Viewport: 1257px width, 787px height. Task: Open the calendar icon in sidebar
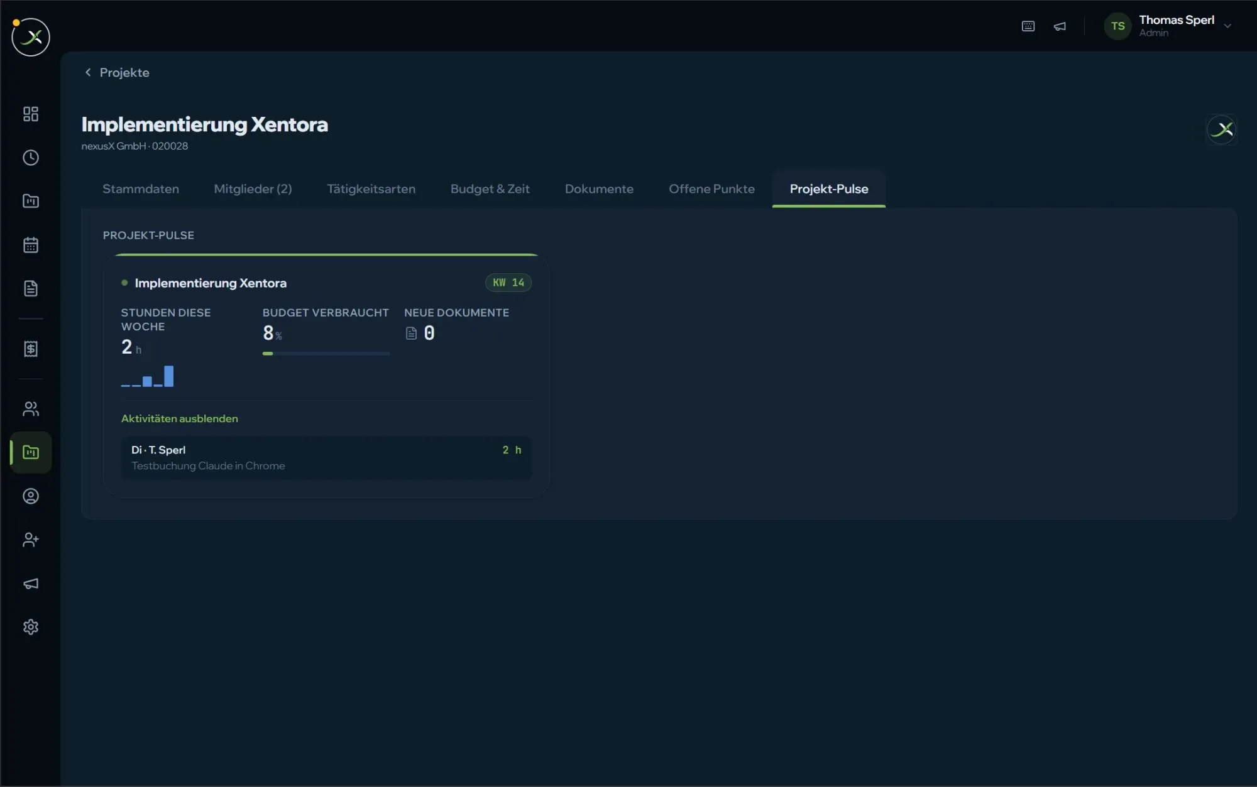[31, 245]
